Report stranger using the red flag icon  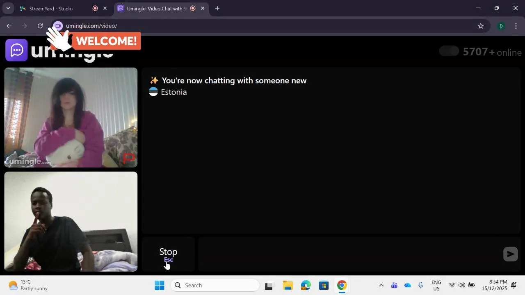tap(129, 158)
